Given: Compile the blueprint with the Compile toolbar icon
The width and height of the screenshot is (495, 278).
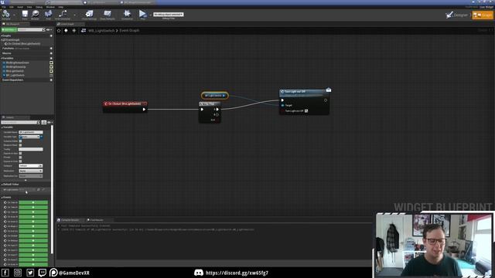Looking at the screenshot, I should click(x=6, y=14).
